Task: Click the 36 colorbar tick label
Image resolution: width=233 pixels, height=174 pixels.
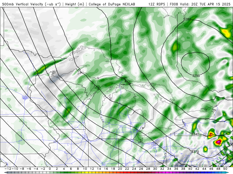Action: point(176,169)
